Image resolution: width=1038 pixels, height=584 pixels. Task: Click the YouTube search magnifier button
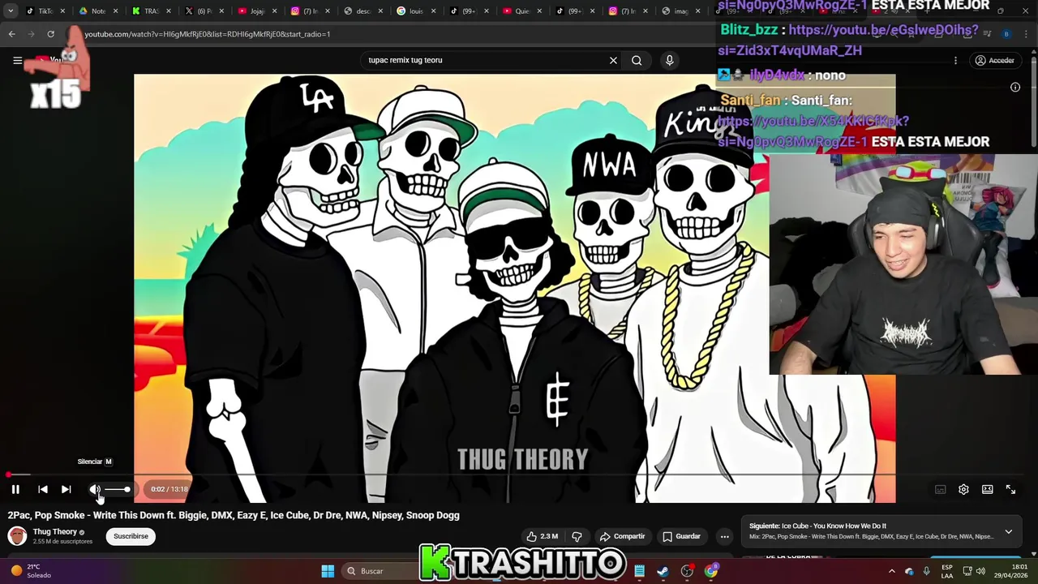point(637,60)
